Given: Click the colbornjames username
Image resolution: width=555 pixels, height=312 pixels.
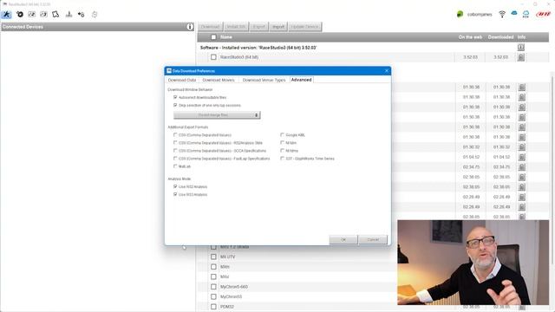Looking at the screenshot, I should (x=480, y=15).
